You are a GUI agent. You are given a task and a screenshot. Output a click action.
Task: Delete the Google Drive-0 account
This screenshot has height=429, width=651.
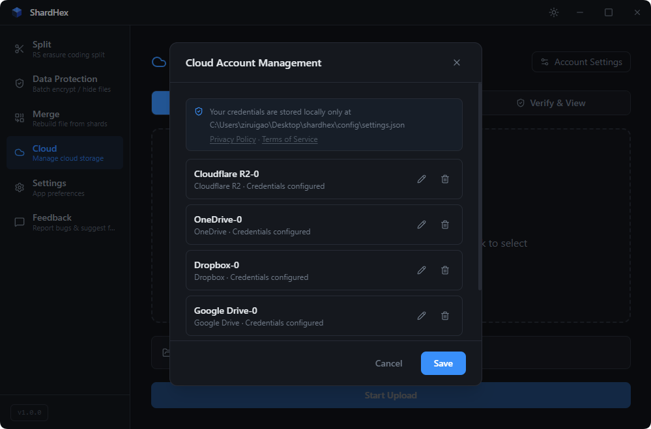pyautogui.click(x=444, y=316)
